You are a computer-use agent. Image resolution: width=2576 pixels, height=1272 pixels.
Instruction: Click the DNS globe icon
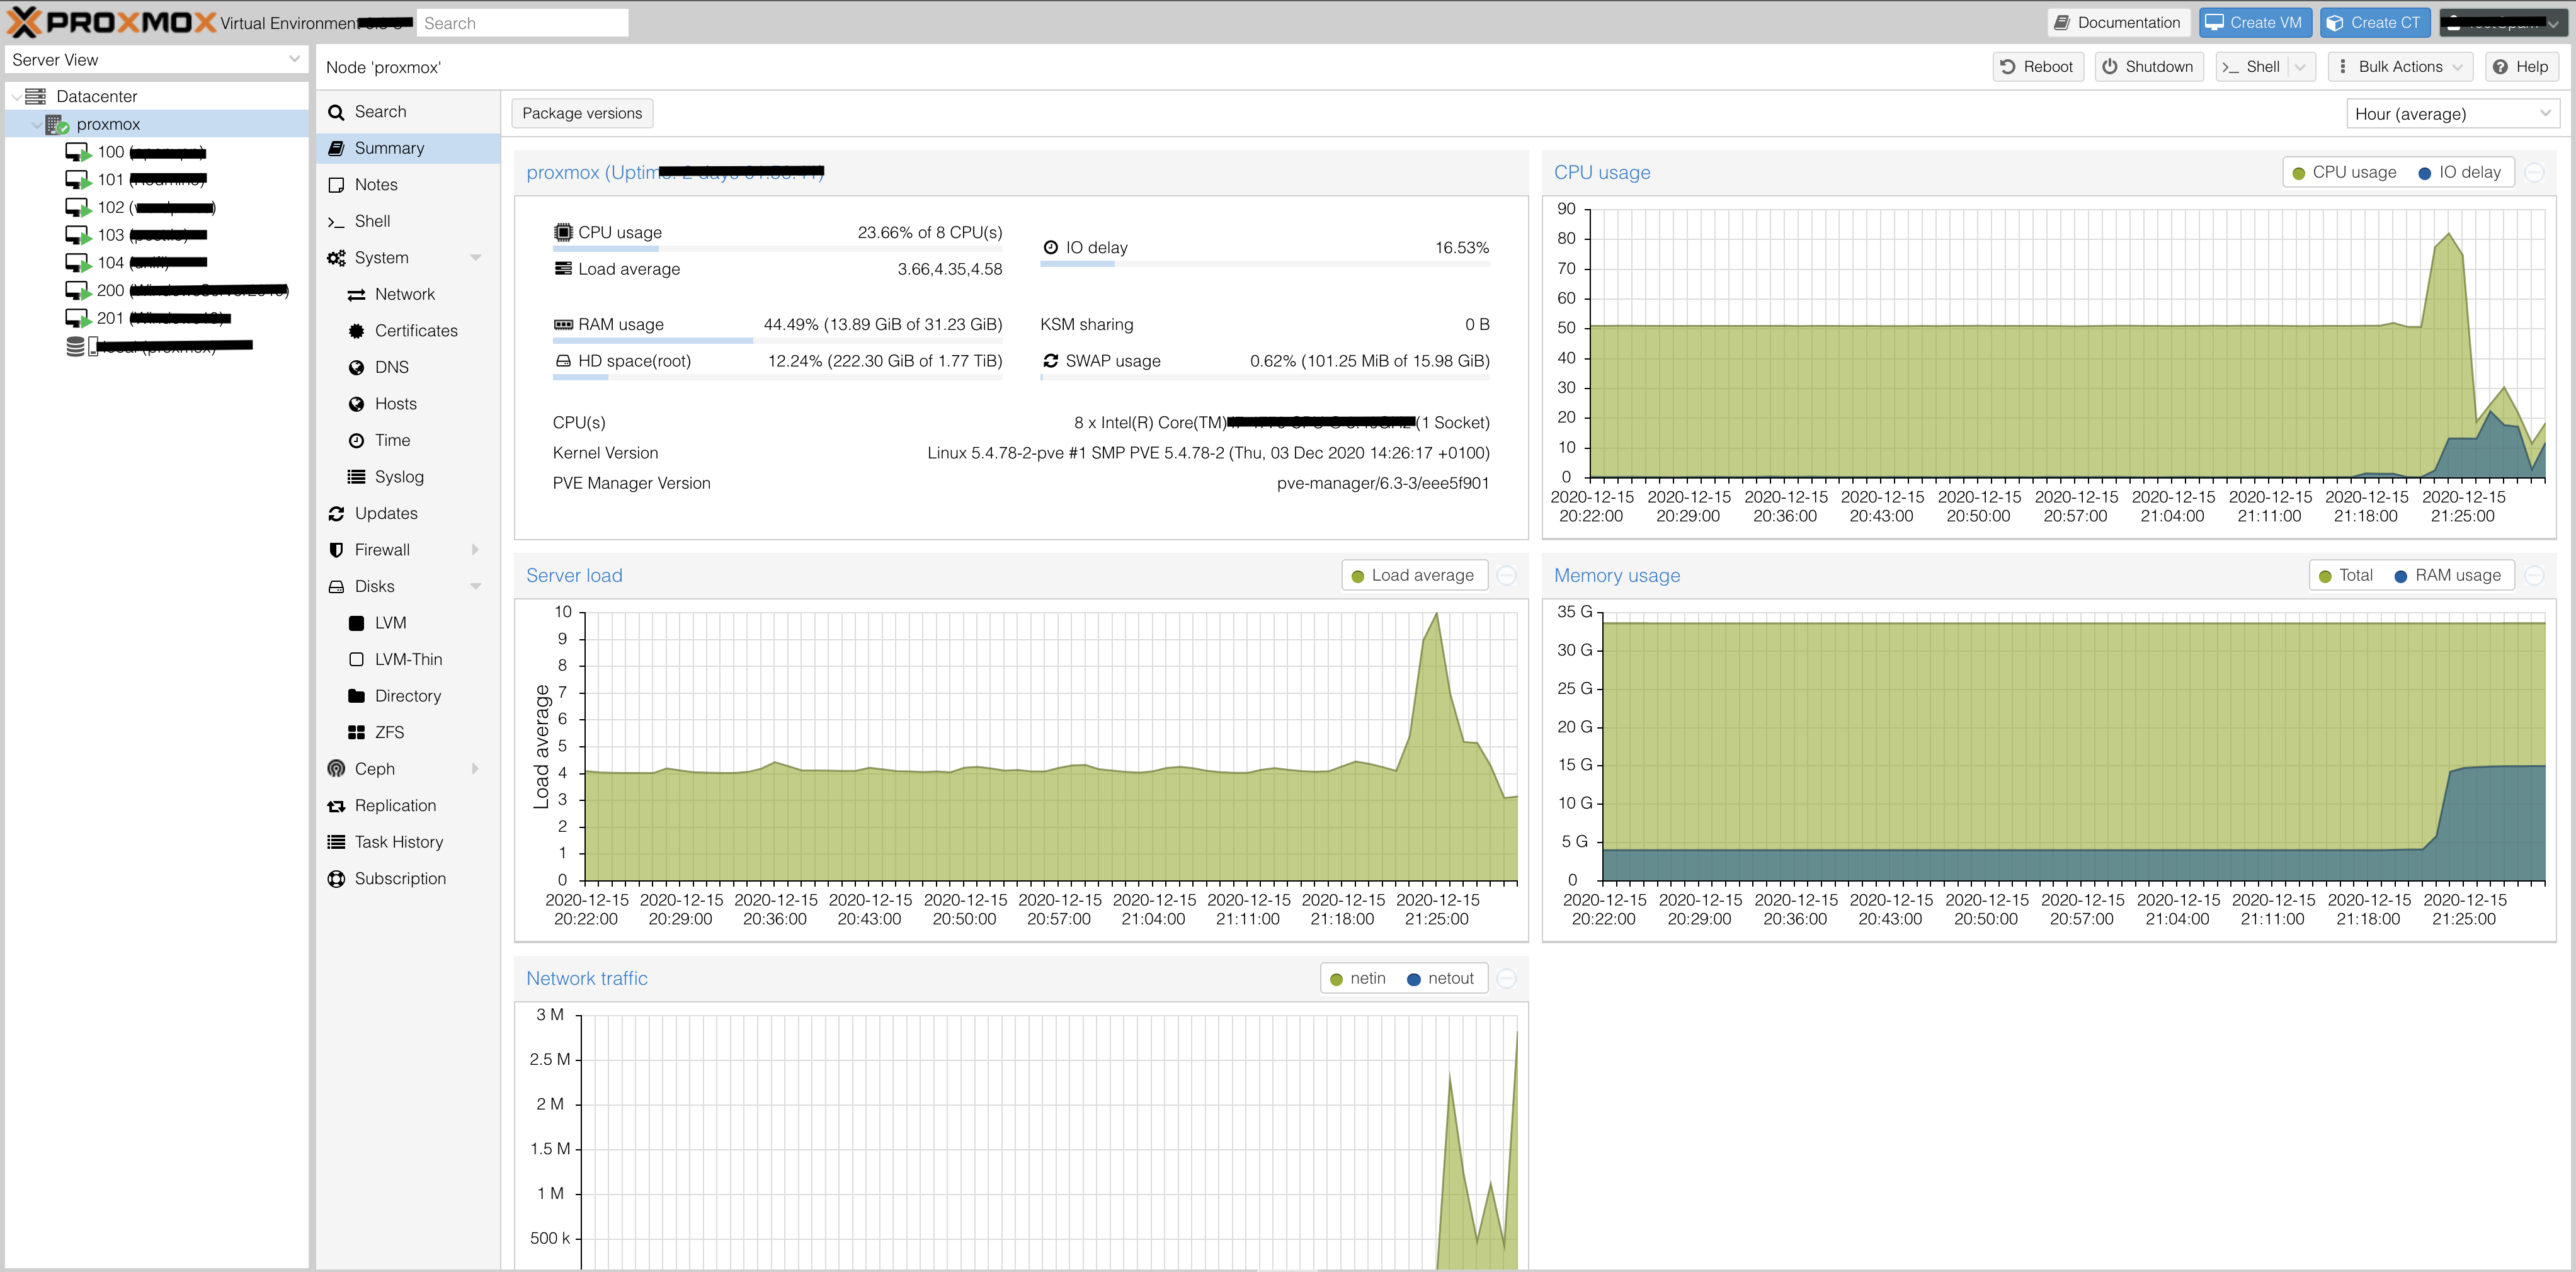click(x=356, y=367)
